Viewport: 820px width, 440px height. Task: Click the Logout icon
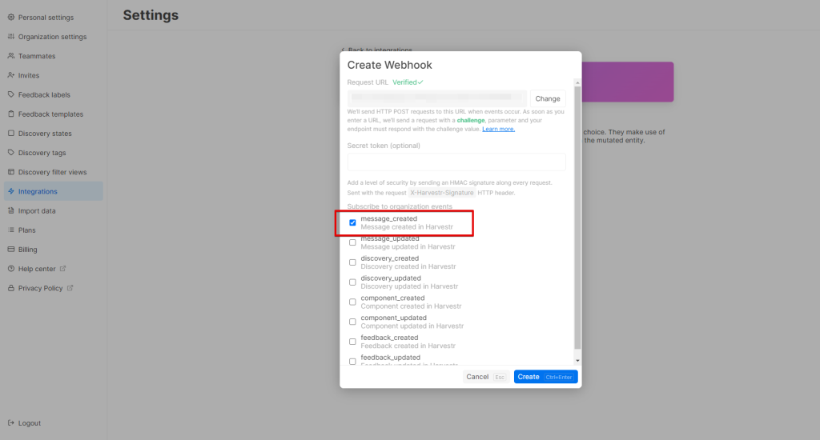(10, 423)
